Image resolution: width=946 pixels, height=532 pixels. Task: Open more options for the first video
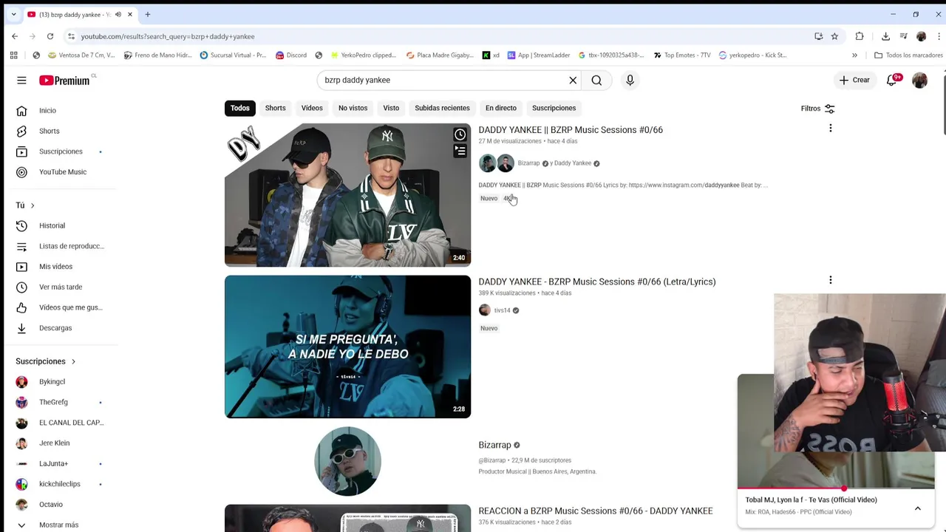pos(830,129)
